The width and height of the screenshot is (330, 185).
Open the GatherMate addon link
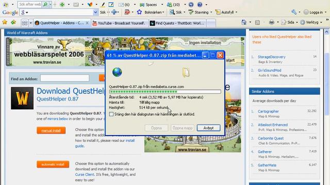tap(267, 165)
